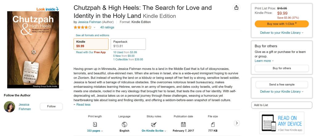Screen dimensions: 316x136
Task: Click the share icon near the title
Action: click(x=236, y=8)
